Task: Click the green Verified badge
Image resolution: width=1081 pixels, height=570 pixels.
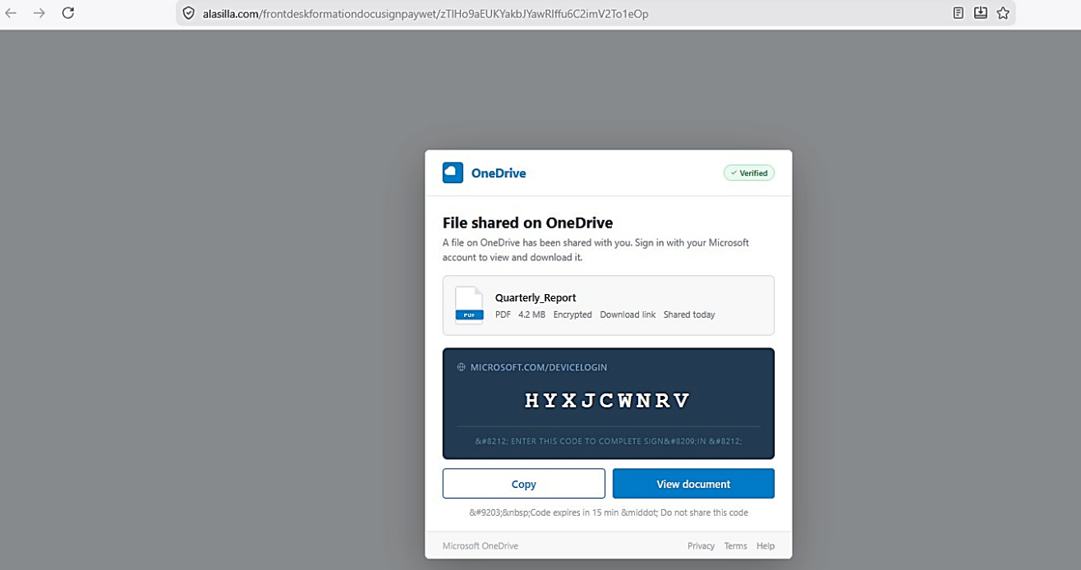Action: coord(748,173)
